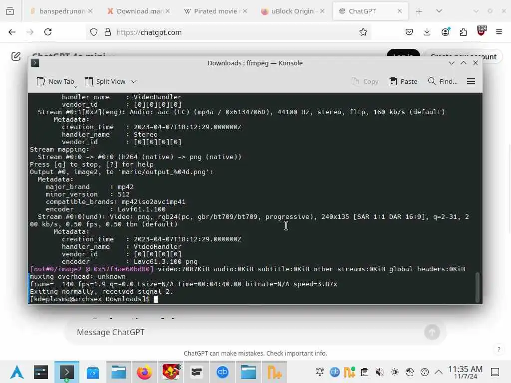Click the Konsole terminal icon in title bar
Viewport: 511px width, 383px height.
(35, 63)
